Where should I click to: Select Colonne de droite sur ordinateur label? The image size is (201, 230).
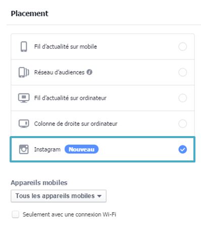pos(76,124)
